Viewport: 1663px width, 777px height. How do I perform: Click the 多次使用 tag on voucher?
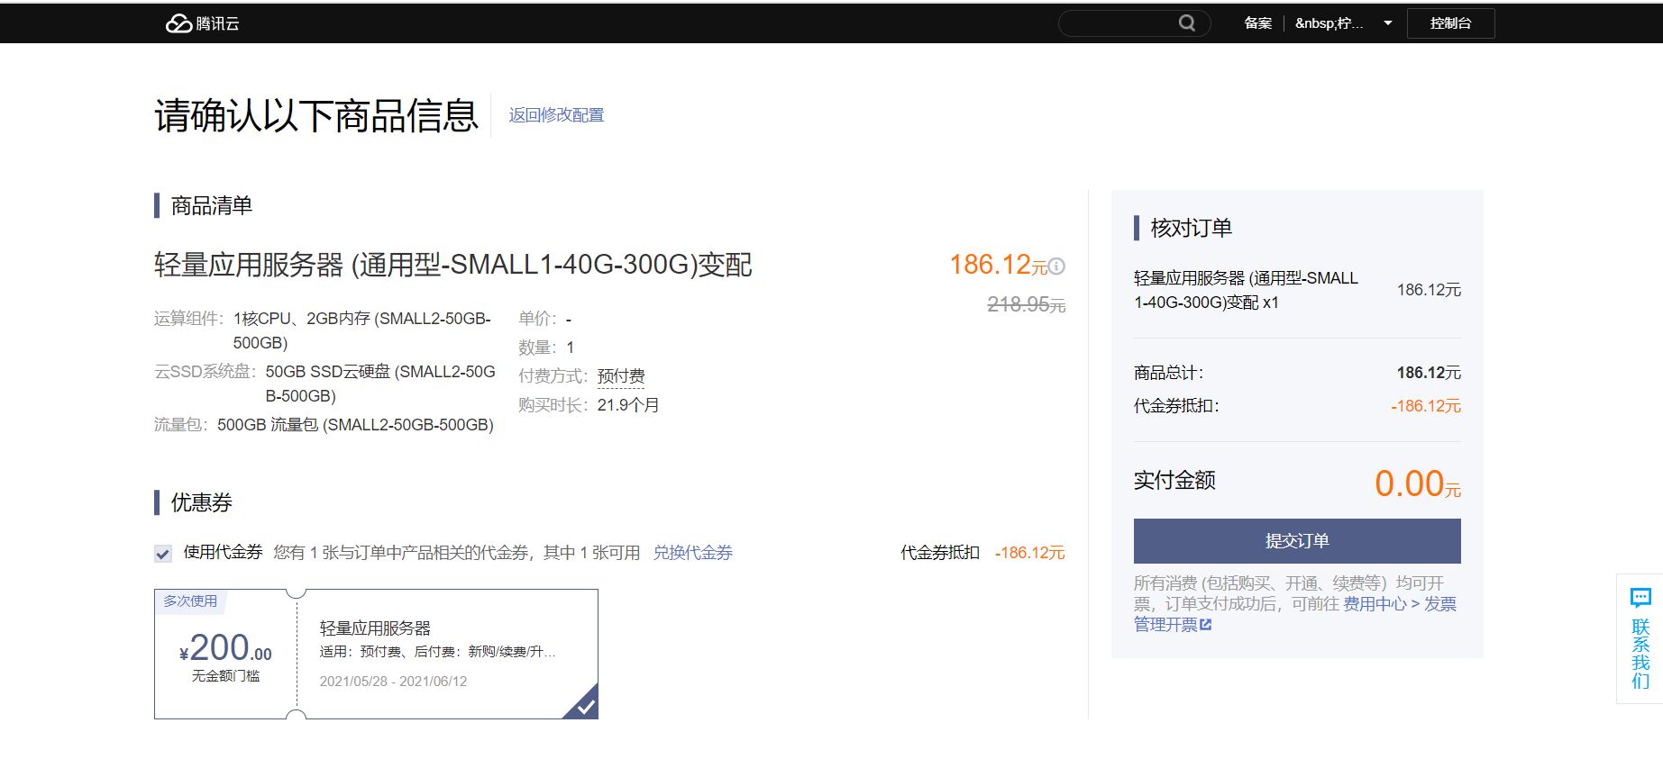tap(190, 601)
